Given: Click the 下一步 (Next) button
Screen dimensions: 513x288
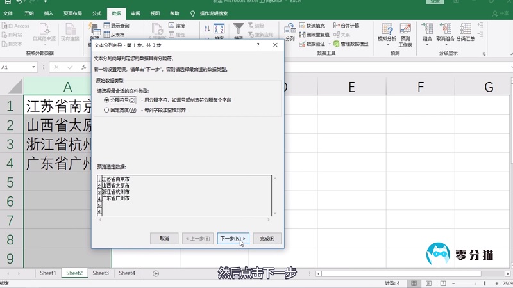Looking at the screenshot, I should (233, 239).
